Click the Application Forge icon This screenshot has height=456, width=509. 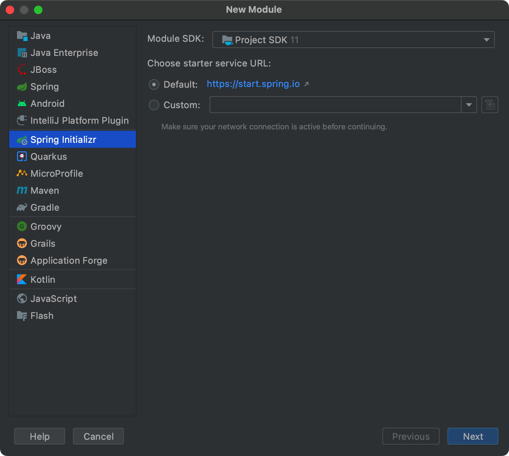pos(22,261)
